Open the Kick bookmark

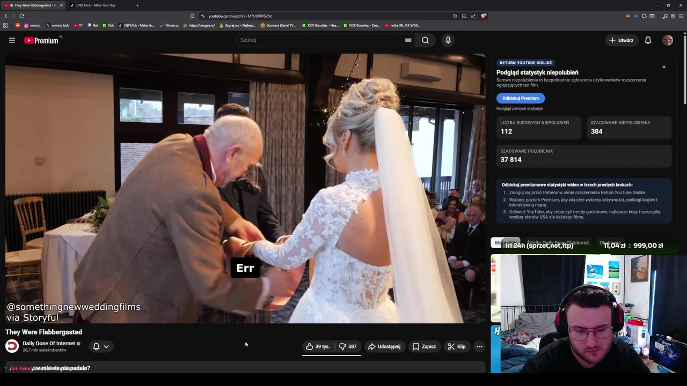pos(108,25)
